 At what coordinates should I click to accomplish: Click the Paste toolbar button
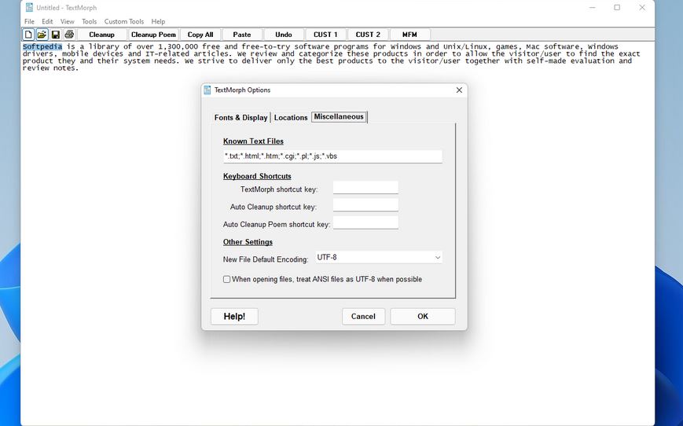tap(242, 35)
